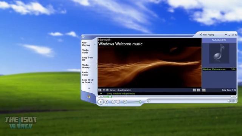The height and width of the screenshot is (136, 242).
Task: Expand more taskbar features with the double chevron
Action: pyautogui.click(x=89, y=88)
